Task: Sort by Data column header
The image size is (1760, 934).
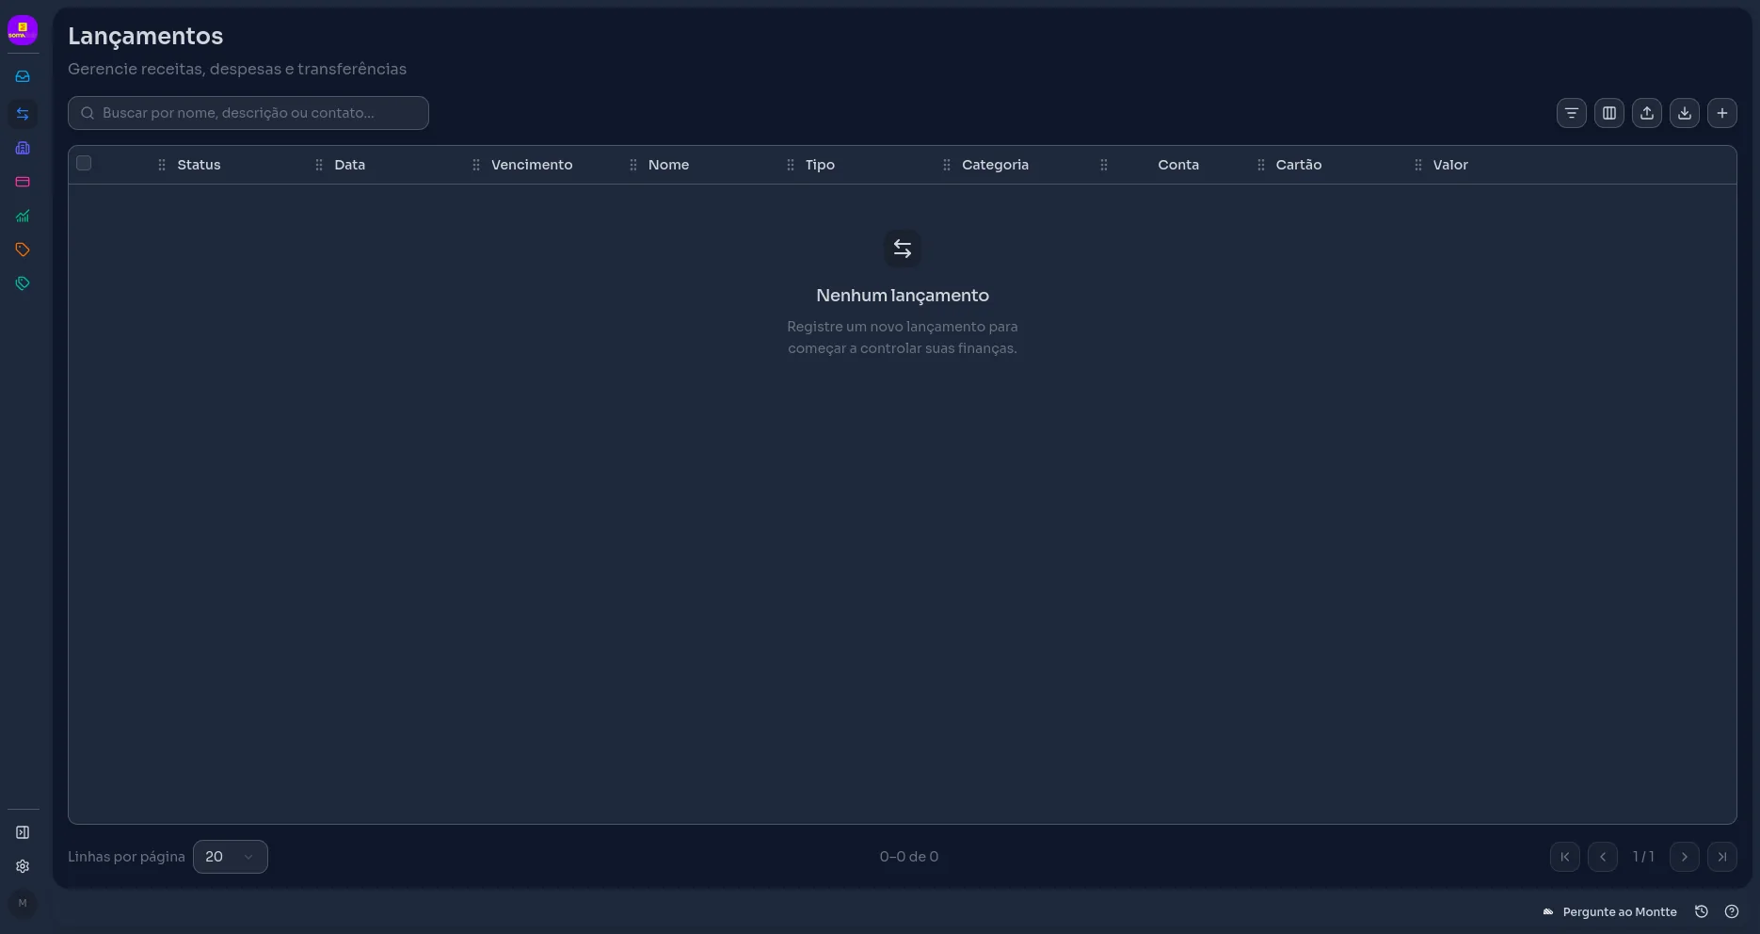Action: click(350, 165)
